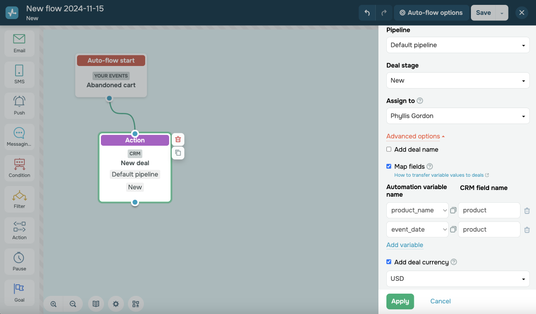
Task: Select the Push notification element
Action: point(19,105)
